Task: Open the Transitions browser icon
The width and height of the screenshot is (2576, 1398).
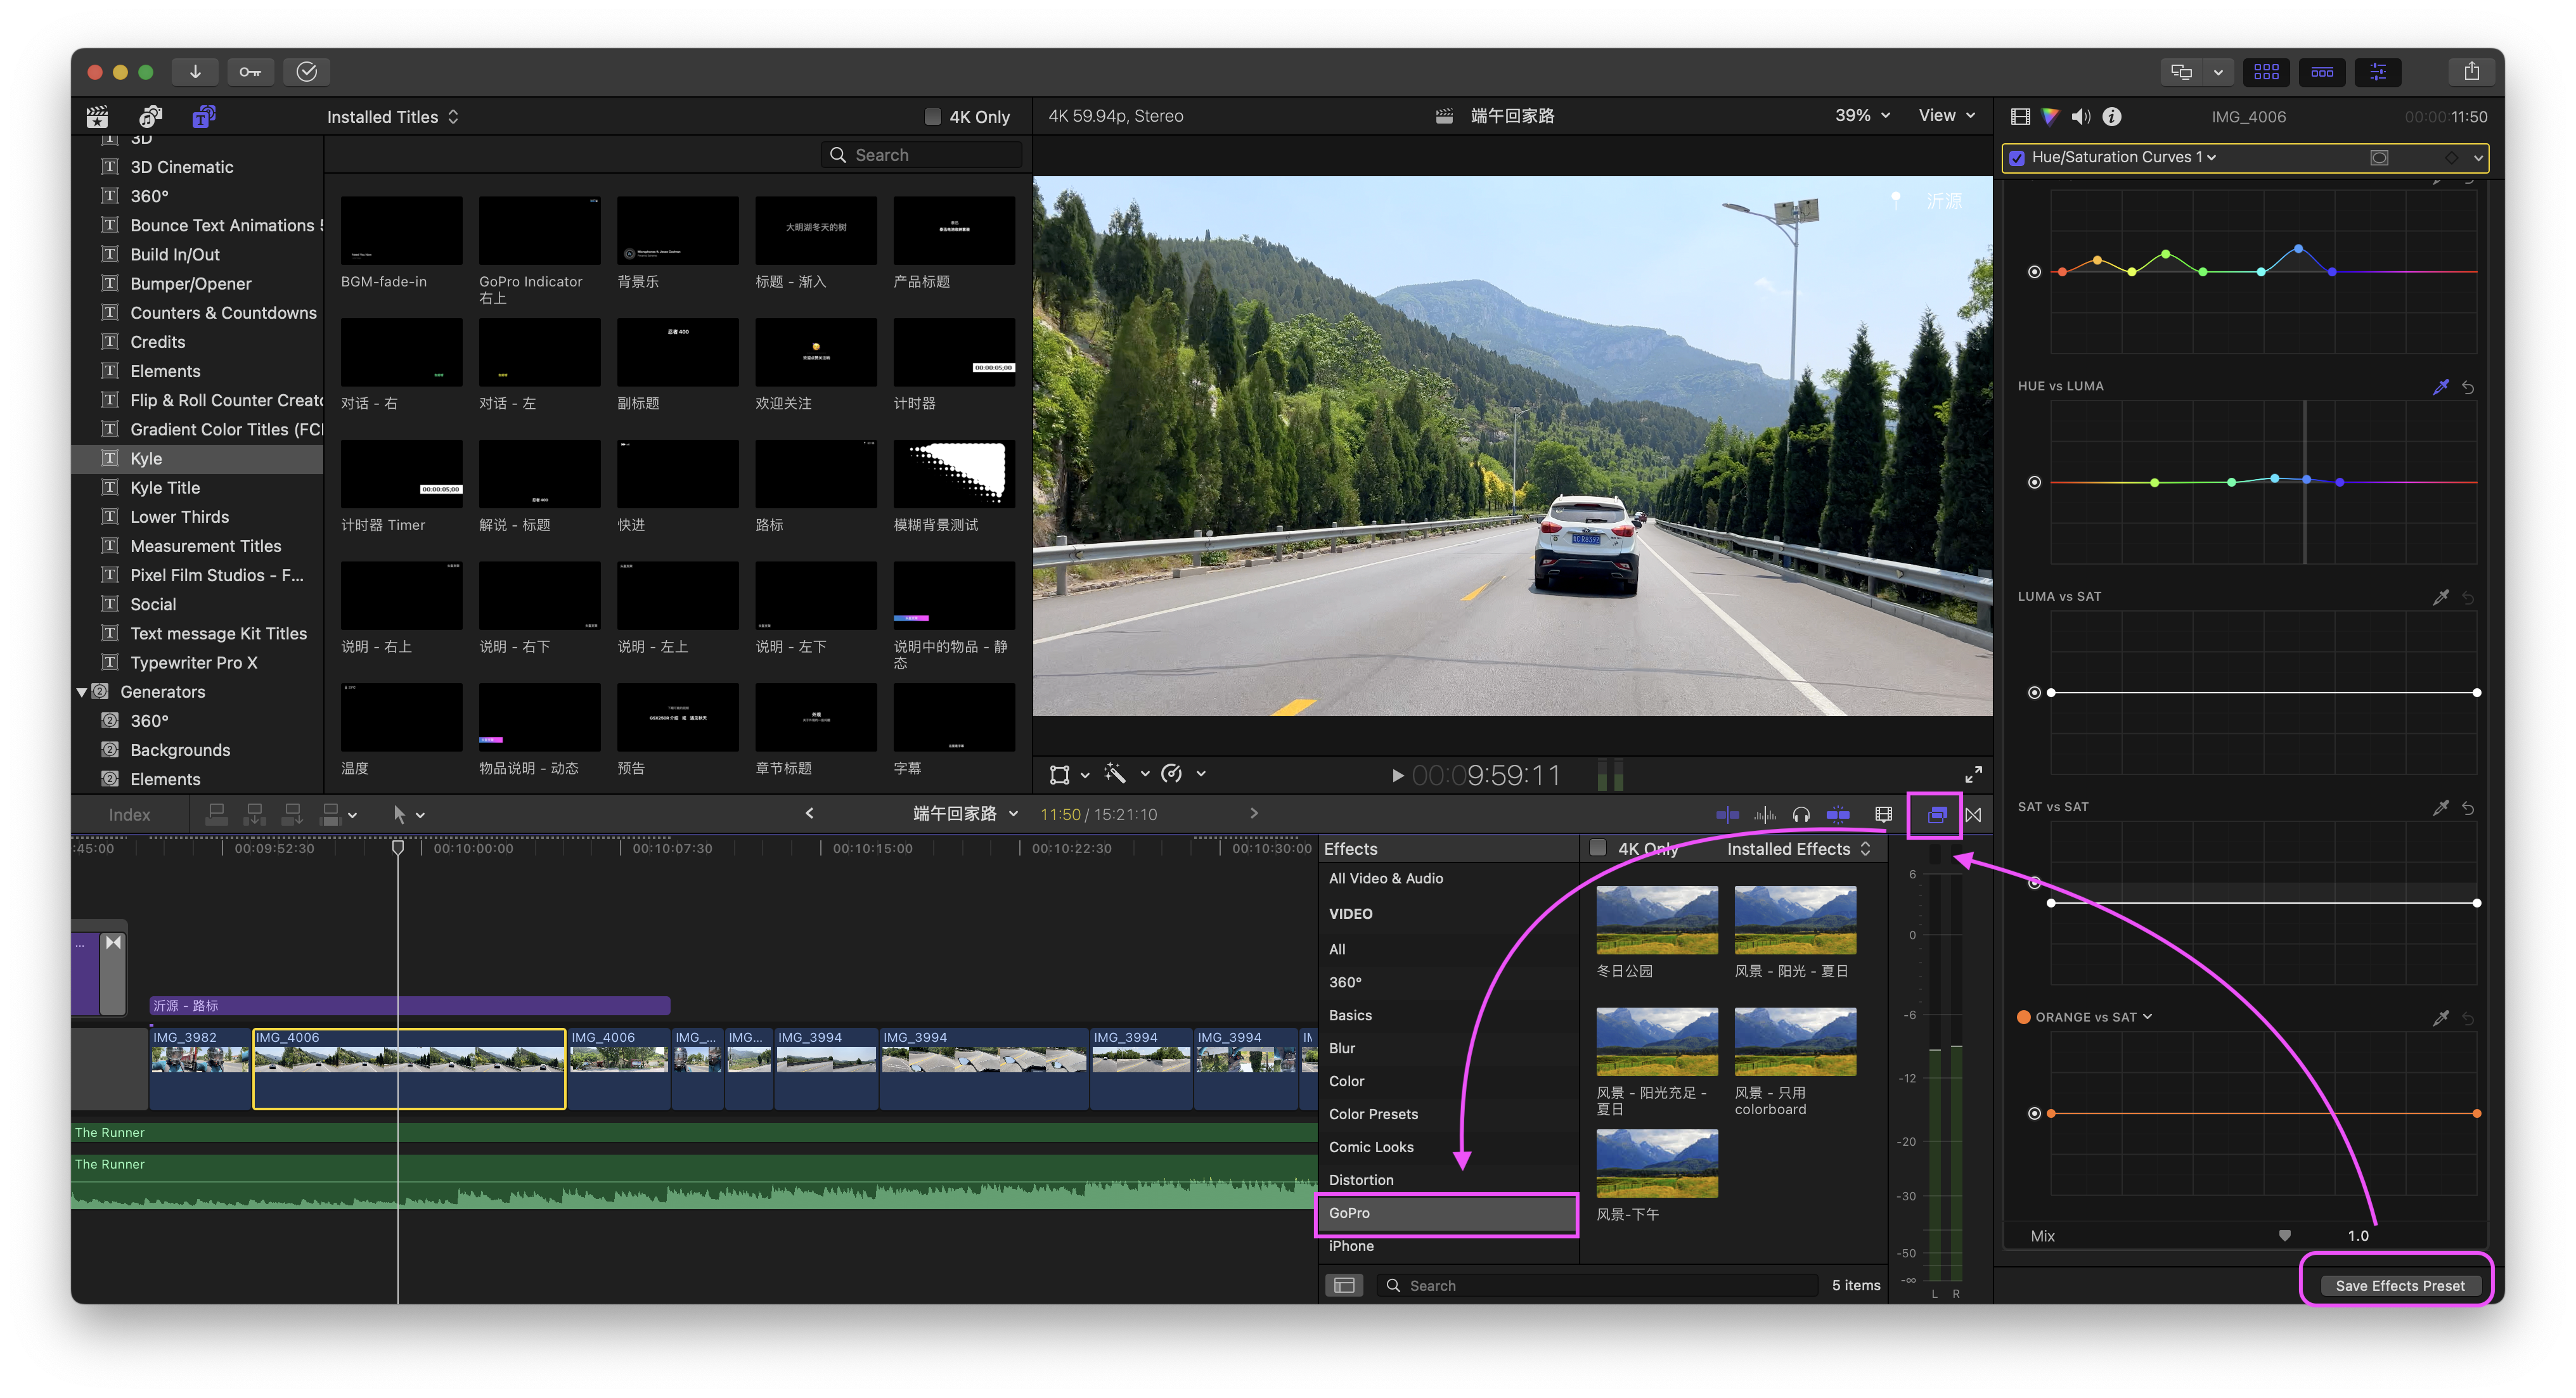Action: tap(1973, 815)
